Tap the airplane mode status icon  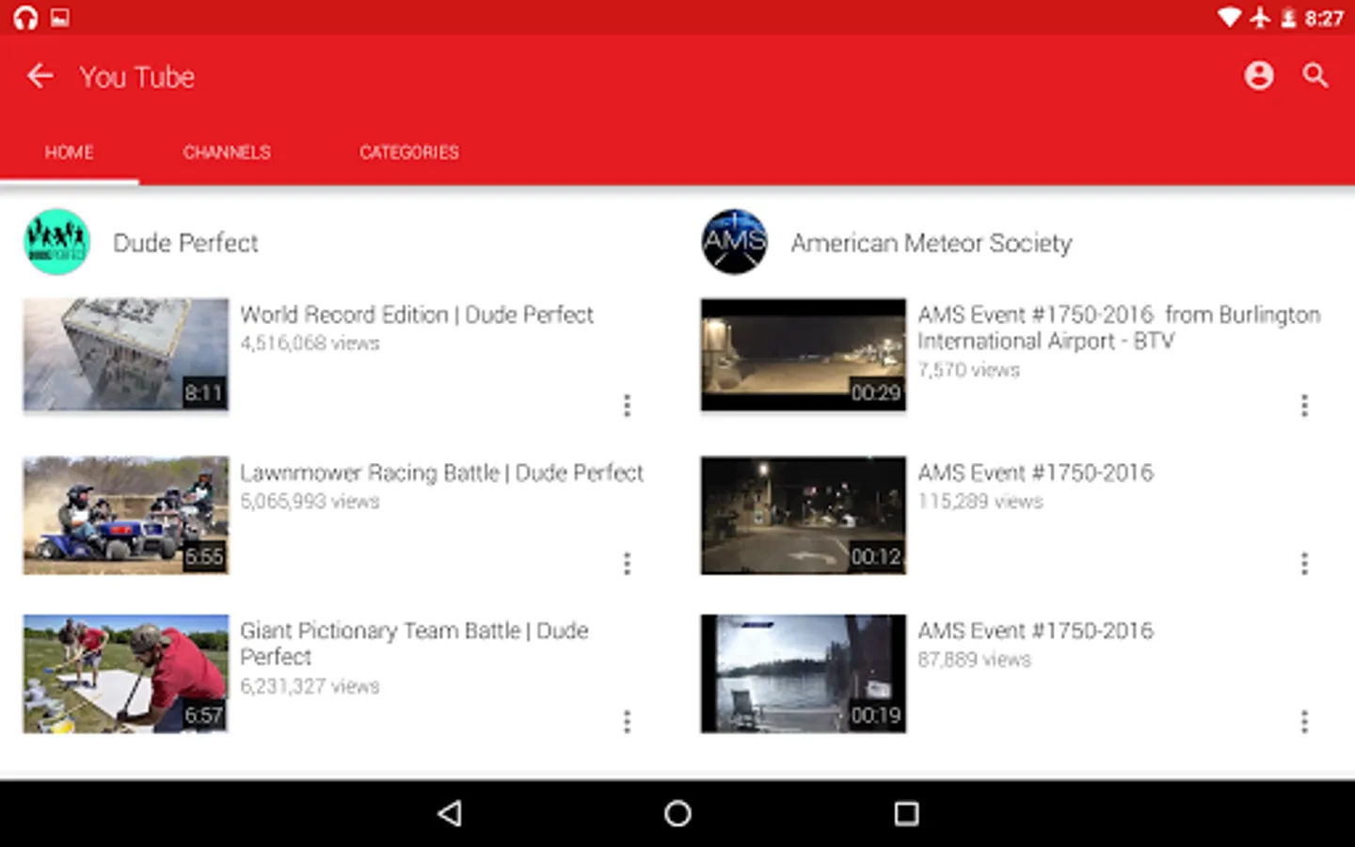pyautogui.click(x=1260, y=18)
